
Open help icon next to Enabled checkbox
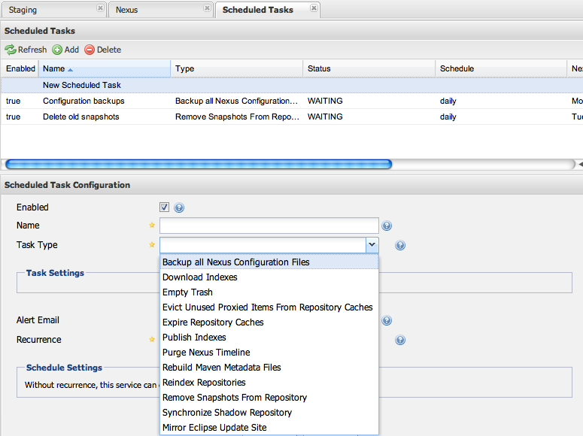pos(179,207)
